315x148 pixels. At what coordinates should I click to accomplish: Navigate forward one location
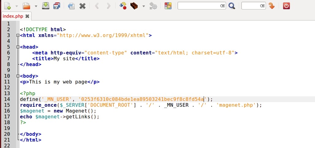point(109,6)
